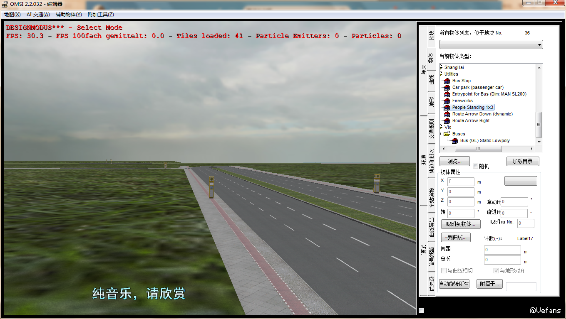The height and width of the screenshot is (319, 566).
Task: Click the 间距 input field
Action: [x=502, y=250]
